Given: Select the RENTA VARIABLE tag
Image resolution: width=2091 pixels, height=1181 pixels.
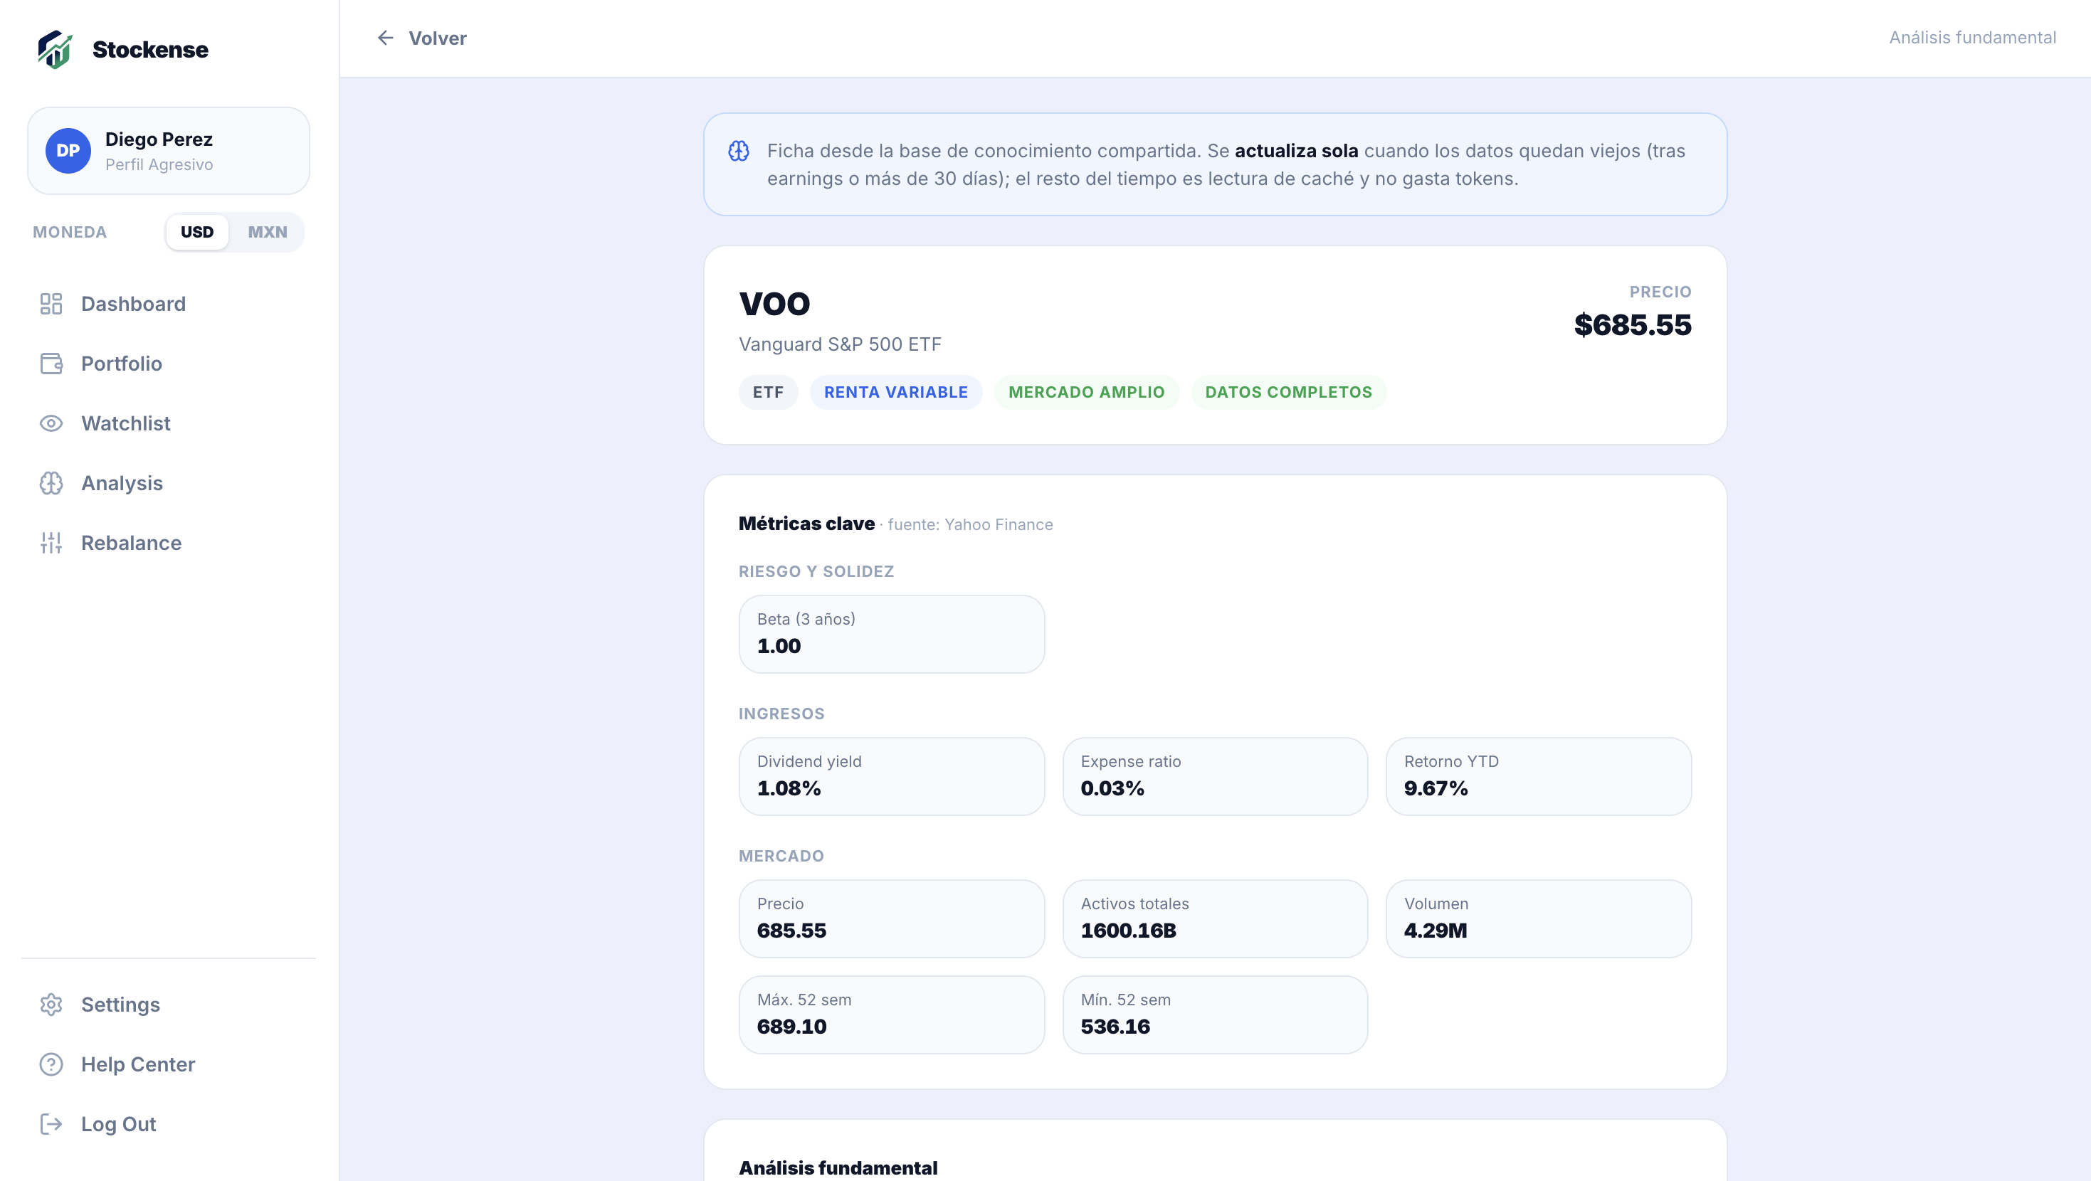Looking at the screenshot, I should (x=896, y=393).
